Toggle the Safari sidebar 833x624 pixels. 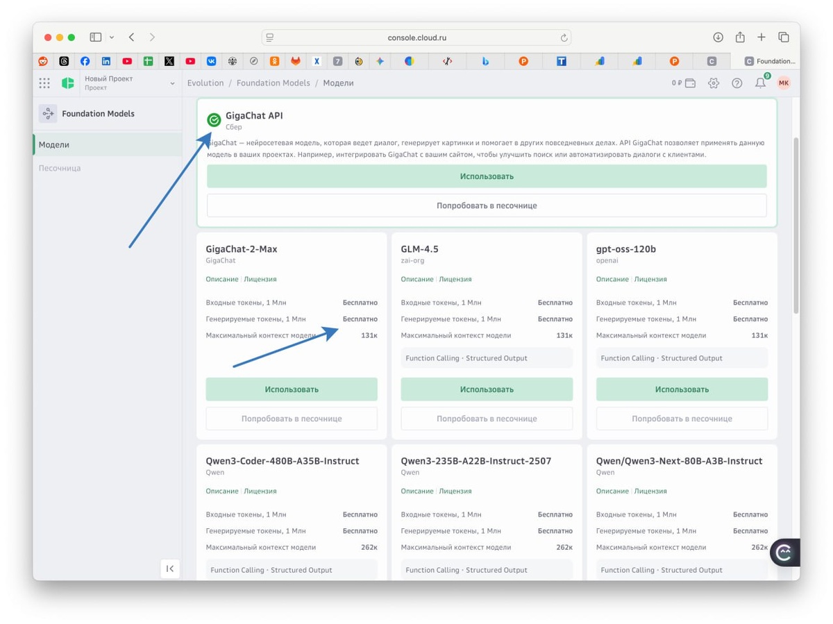[x=96, y=37]
